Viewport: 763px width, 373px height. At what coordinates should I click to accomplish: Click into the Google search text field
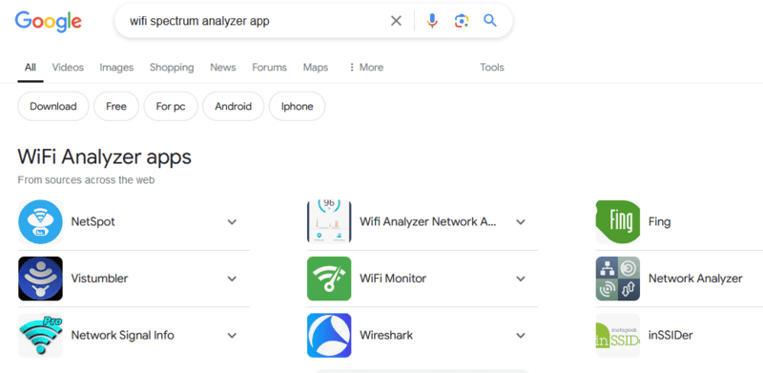click(x=256, y=21)
